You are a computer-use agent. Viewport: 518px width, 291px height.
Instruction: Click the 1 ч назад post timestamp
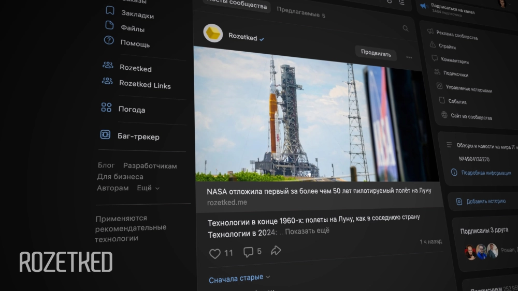click(430, 241)
